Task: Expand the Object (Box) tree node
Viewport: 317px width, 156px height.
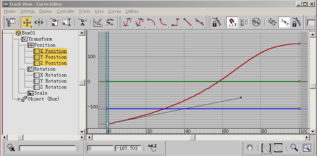Action: 19,99
